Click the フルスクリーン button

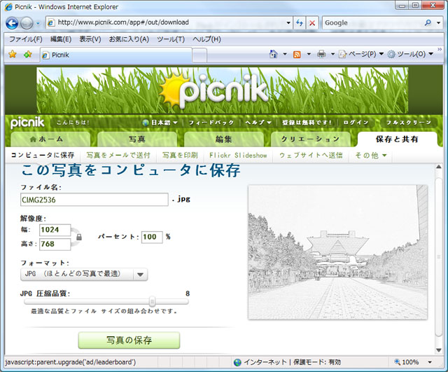click(409, 123)
